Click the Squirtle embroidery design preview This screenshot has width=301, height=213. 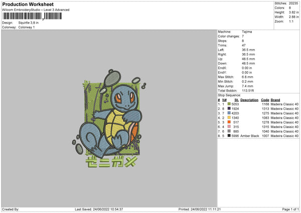(109, 118)
